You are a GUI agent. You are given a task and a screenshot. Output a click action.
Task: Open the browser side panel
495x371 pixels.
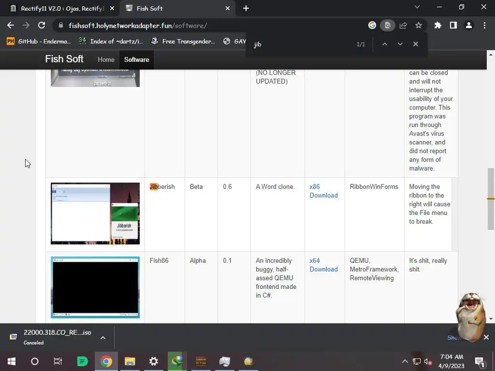coord(453,25)
